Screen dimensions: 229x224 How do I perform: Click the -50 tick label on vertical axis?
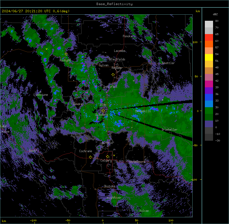pos(195,145)
